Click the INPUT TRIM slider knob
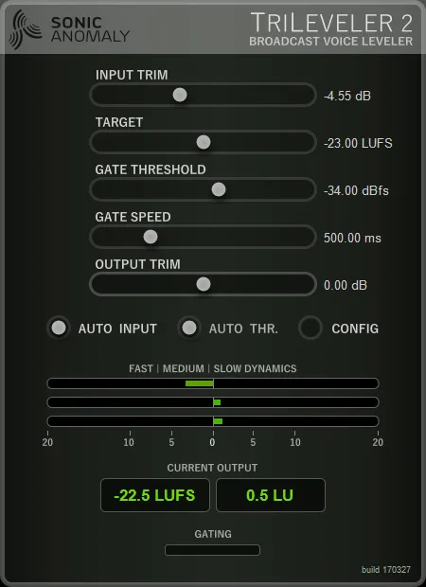Screen dimensions: 426x587 pos(180,95)
